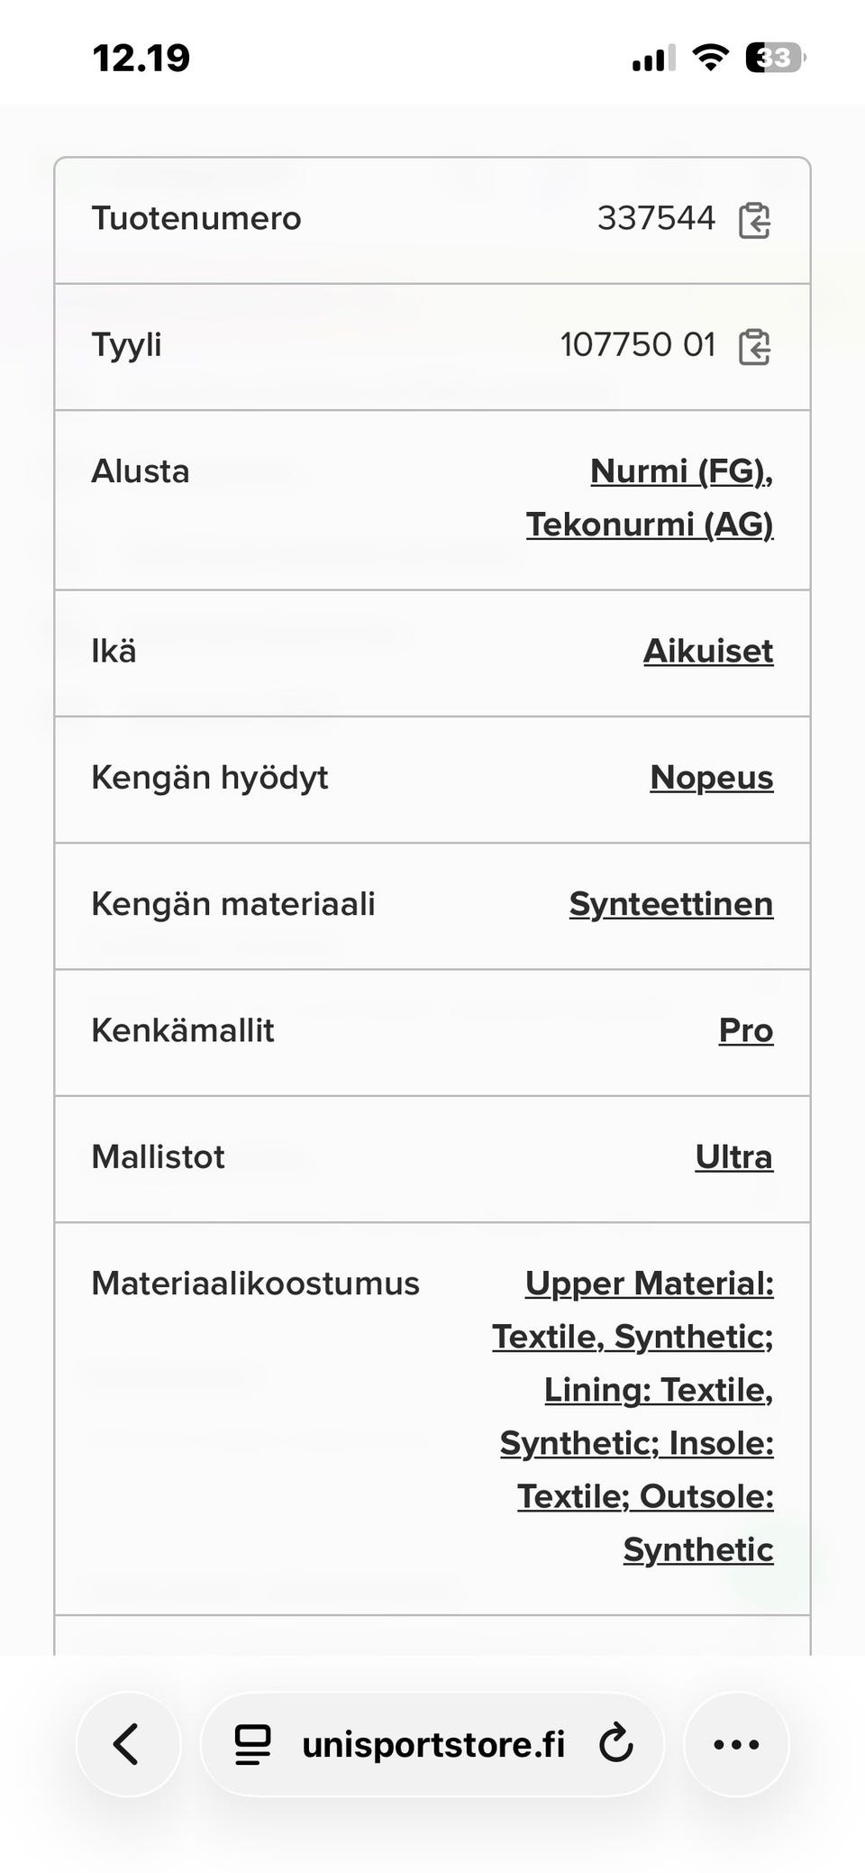Open the browser three-dots menu
Image resolution: width=865 pixels, height=1873 pixels.
click(x=736, y=1744)
